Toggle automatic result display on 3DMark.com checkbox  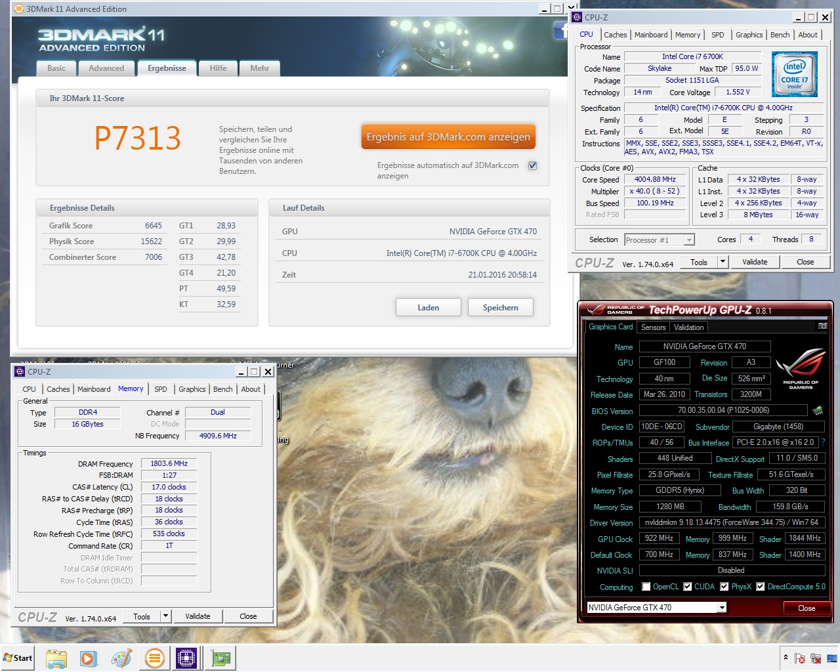pos(533,165)
